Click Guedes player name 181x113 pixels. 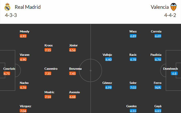point(131,106)
